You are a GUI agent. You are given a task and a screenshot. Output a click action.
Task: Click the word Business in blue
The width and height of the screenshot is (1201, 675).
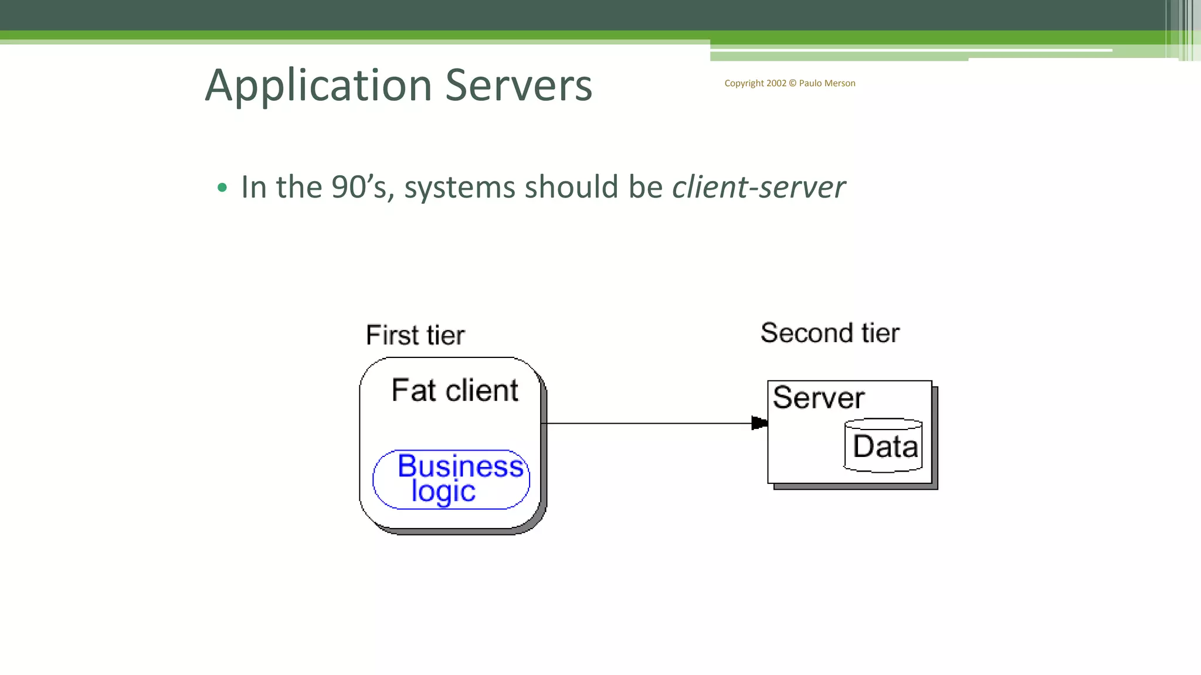coord(460,466)
